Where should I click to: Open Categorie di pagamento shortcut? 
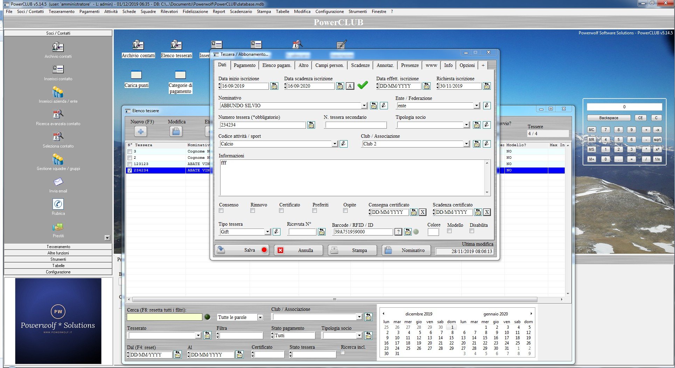[x=180, y=82]
